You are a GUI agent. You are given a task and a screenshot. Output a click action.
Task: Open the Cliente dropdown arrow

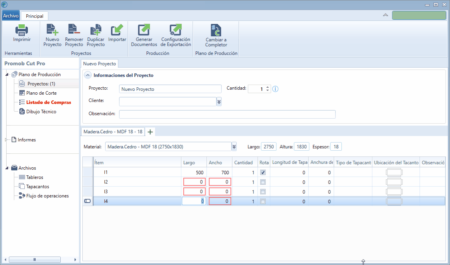pos(219,102)
